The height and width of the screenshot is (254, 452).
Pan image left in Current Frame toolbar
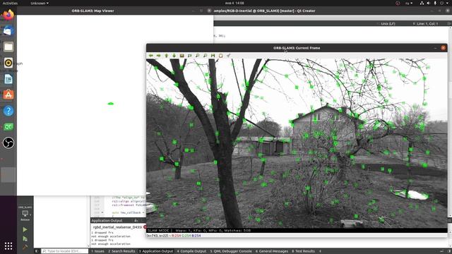click(x=150, y=55)
